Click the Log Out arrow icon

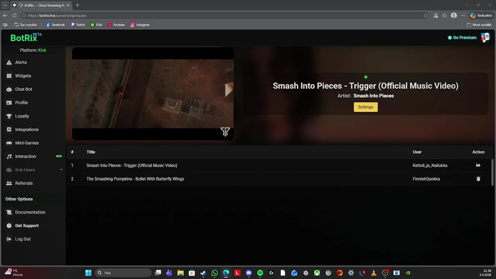9,239
